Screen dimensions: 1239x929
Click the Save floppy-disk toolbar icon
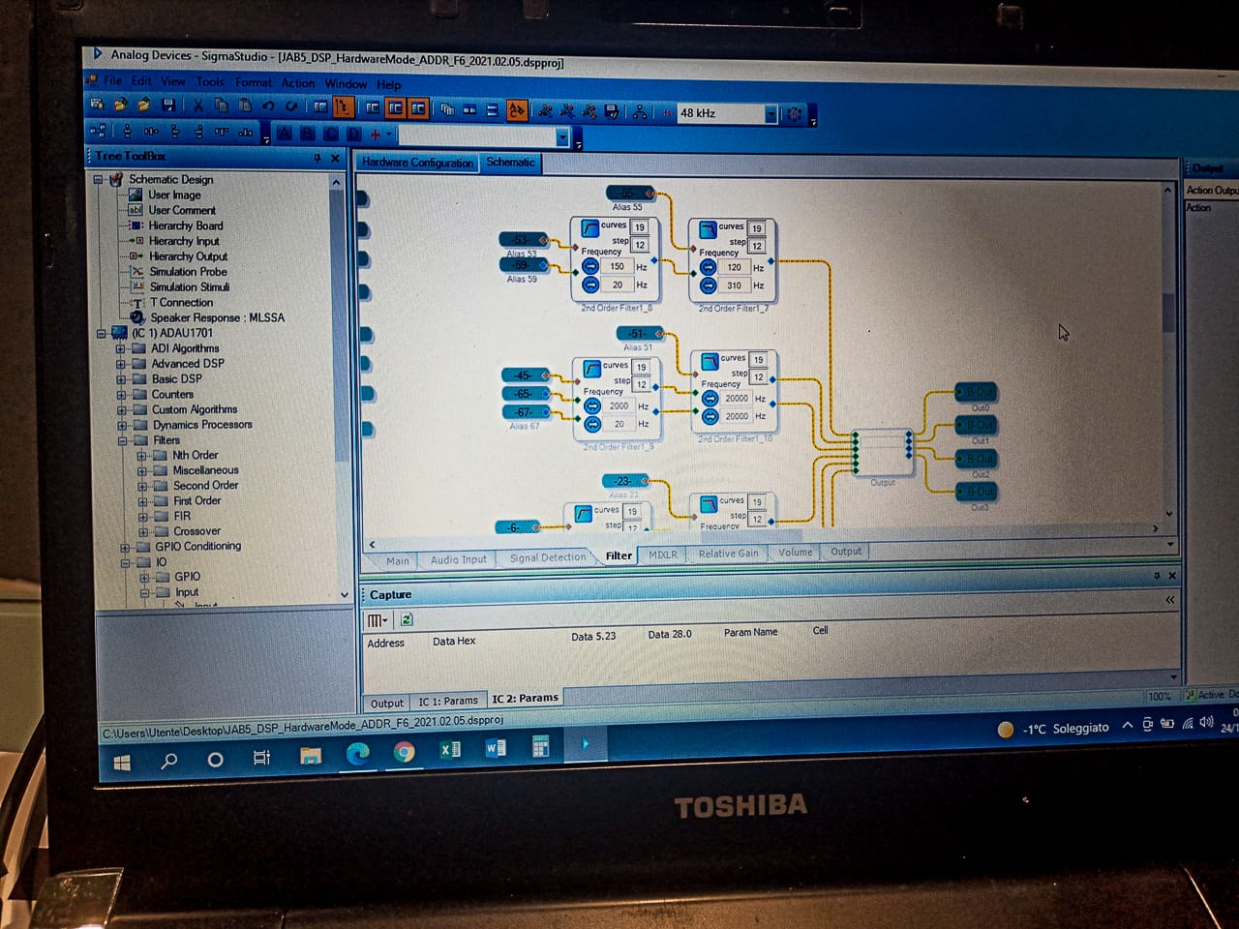[x=167, y=105]
